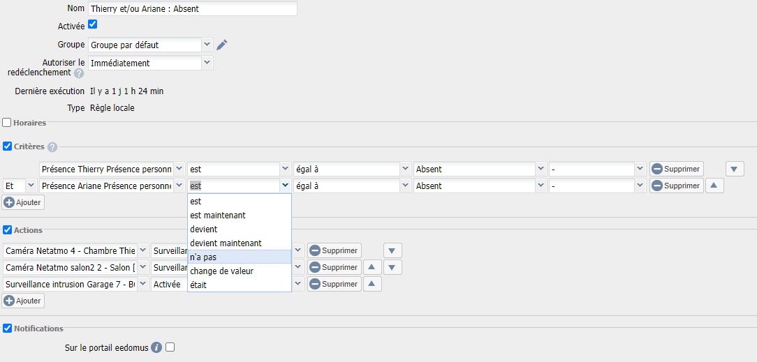Click the help icon beside Critères

(x=52, y=147)
